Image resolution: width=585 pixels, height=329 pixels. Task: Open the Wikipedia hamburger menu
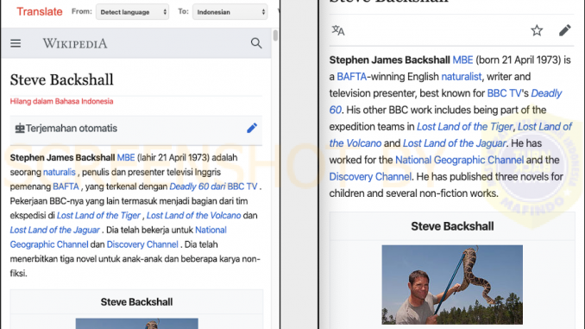click(x=16, y=43)
